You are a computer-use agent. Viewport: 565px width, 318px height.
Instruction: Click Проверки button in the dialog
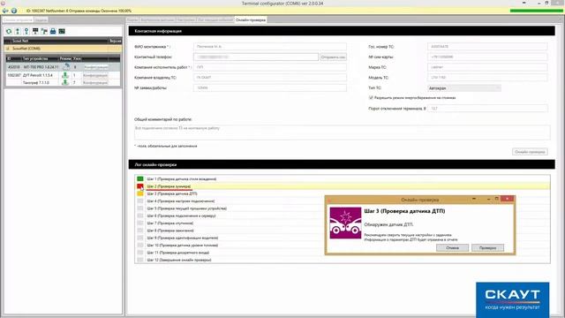click(x=487, y=248)
